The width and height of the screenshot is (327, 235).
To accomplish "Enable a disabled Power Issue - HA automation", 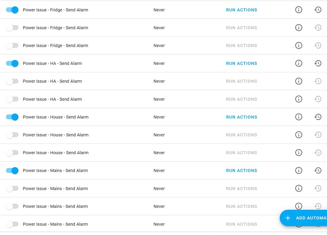I will (x=12, y=81).
